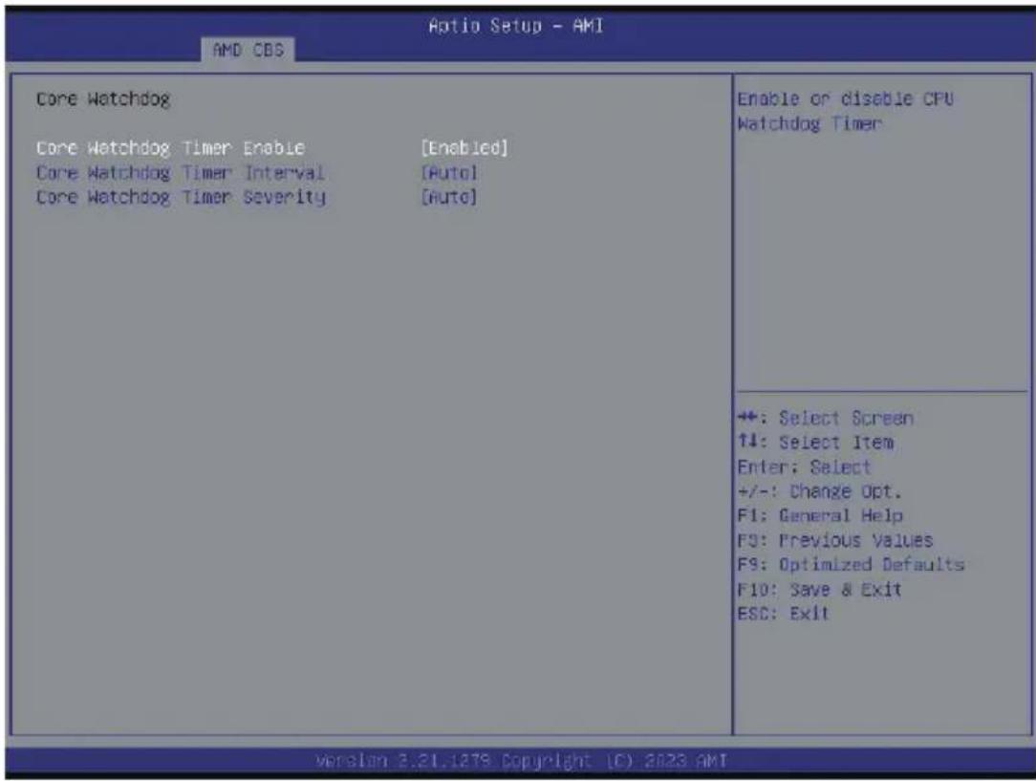
Task: Click the F1: General Help hint
Action: coord(820,515)
